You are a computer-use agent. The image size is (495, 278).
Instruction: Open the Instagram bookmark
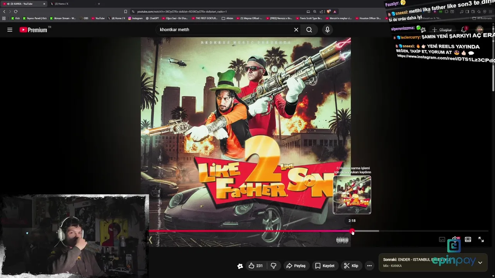click(135, 18)
